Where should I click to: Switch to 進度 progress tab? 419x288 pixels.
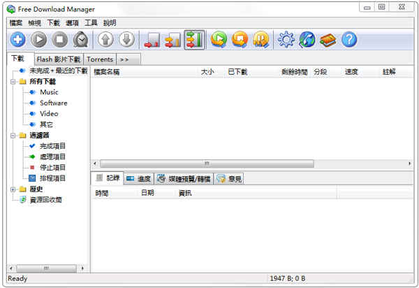139,179
